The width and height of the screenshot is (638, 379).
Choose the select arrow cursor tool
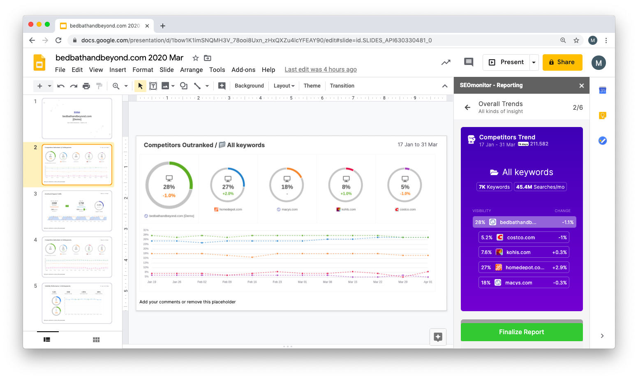click(x=140, y=86)
